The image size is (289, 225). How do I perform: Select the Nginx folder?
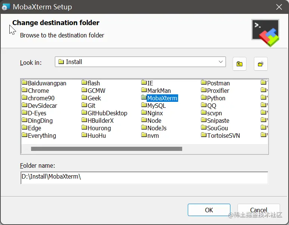(x=152, y=113)
